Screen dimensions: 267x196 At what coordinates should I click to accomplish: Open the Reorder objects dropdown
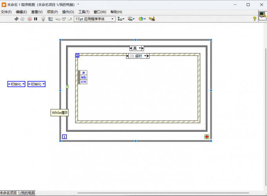[x=142, y=19]
